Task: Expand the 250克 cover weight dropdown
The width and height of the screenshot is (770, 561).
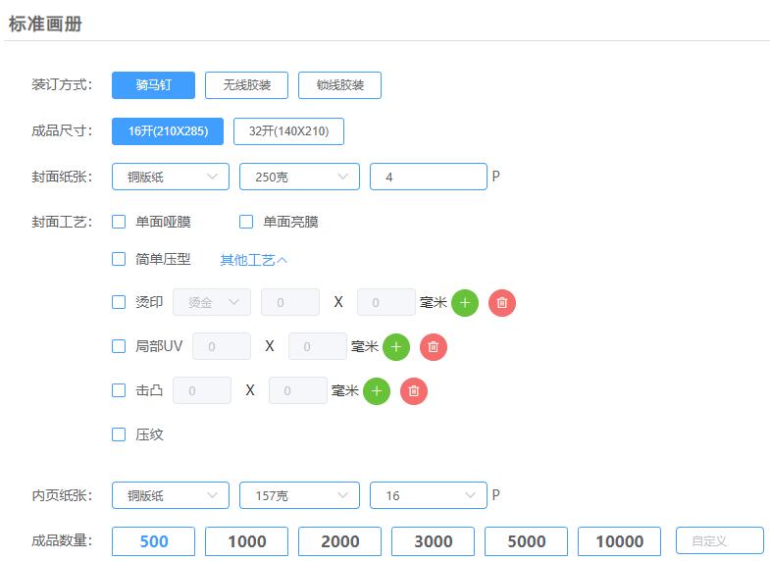Action: tap(298, 177)
